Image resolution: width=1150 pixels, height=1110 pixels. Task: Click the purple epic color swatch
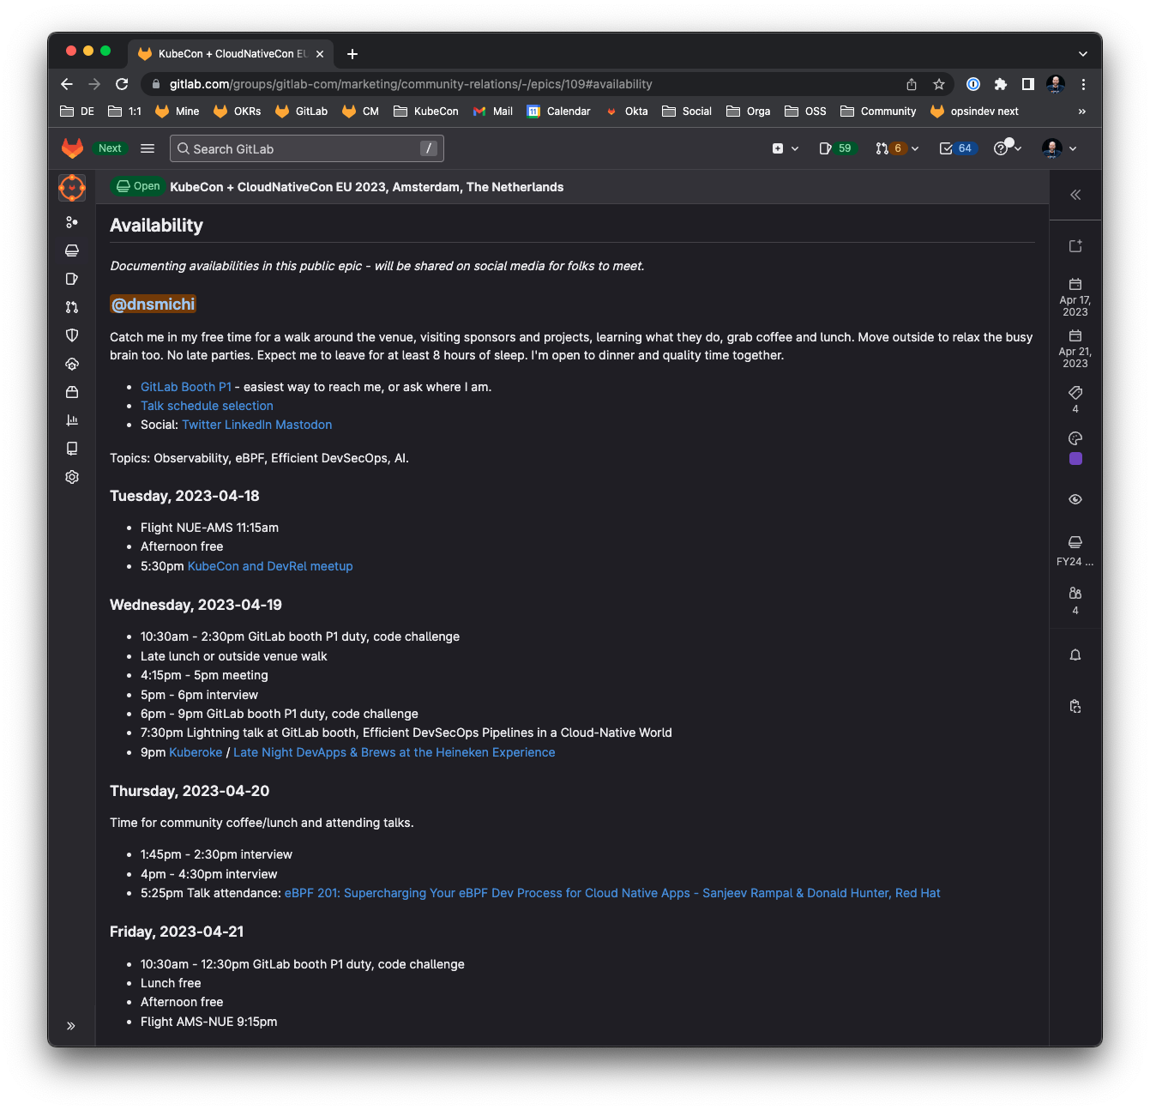pyautogui.click(x=1075, y=459)
